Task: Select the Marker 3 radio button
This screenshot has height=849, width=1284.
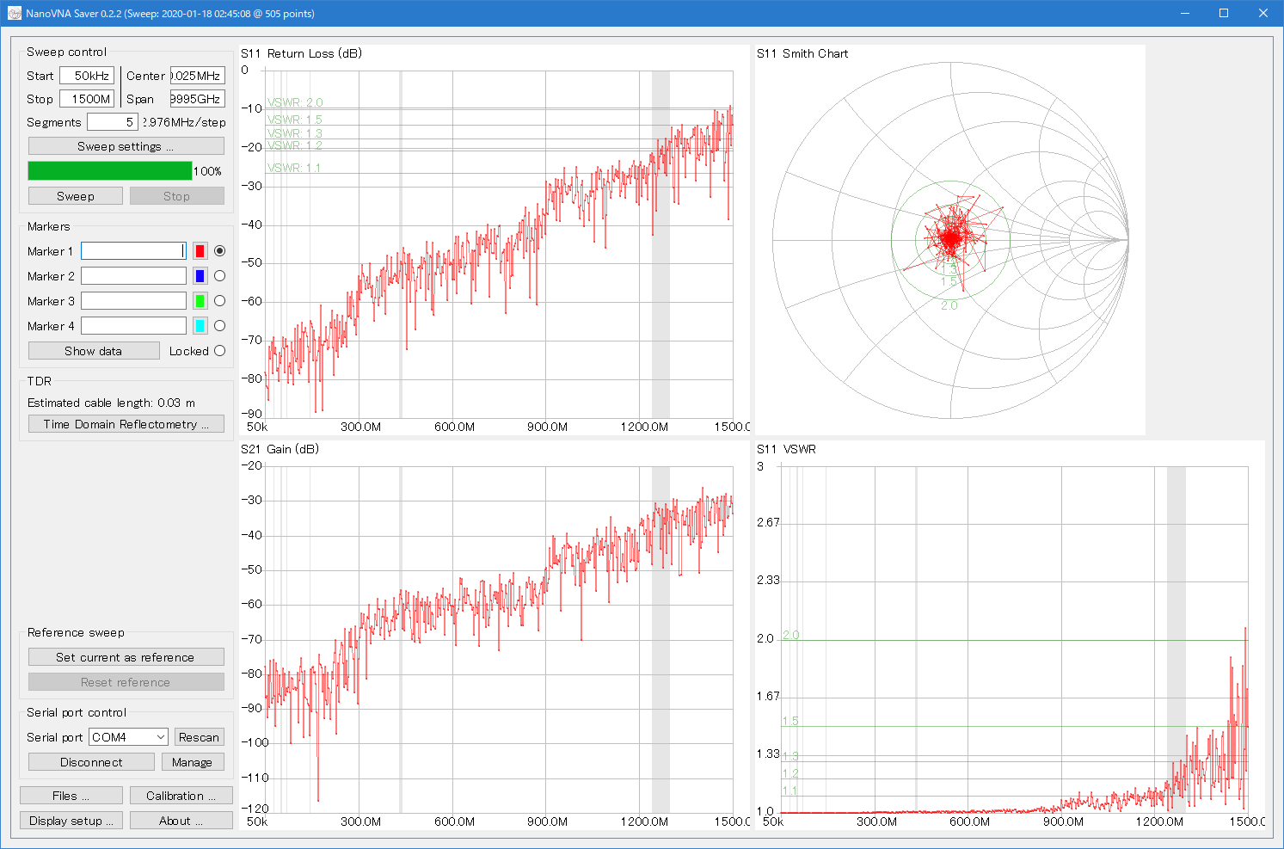Action: (x=220, y=301)
